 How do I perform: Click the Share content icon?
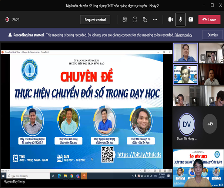click(191, 19)
